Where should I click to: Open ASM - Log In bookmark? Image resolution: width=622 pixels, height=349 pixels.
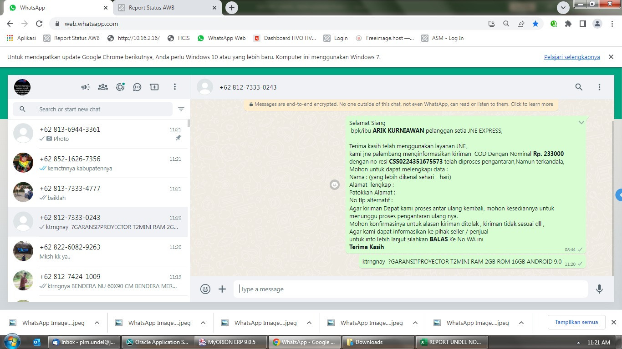point(443,38)
